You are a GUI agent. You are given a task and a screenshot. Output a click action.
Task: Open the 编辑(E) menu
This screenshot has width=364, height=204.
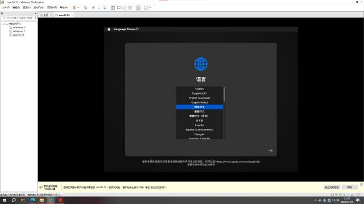[16, 7]
